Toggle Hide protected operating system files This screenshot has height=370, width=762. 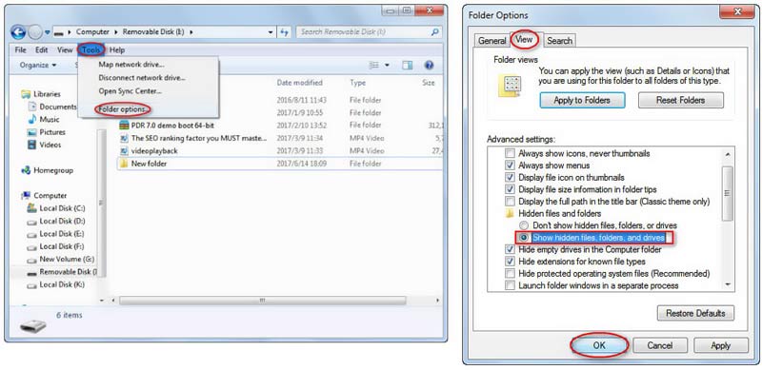(510, 273)
